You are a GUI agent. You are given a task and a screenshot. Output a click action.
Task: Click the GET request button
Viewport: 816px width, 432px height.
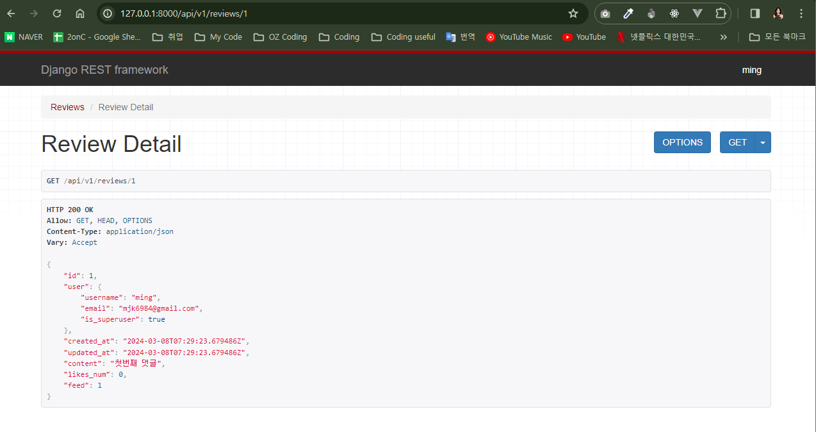click(x=737, y=142)
